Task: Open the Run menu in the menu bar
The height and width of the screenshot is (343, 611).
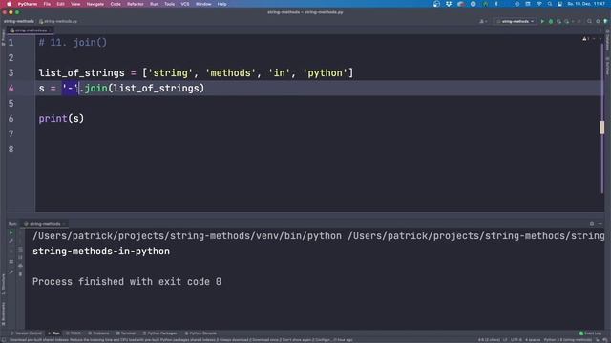Action: 154,4
